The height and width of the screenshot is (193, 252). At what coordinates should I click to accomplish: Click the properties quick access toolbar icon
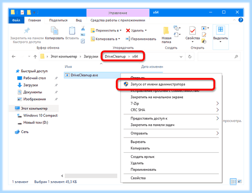coord(22,12)
